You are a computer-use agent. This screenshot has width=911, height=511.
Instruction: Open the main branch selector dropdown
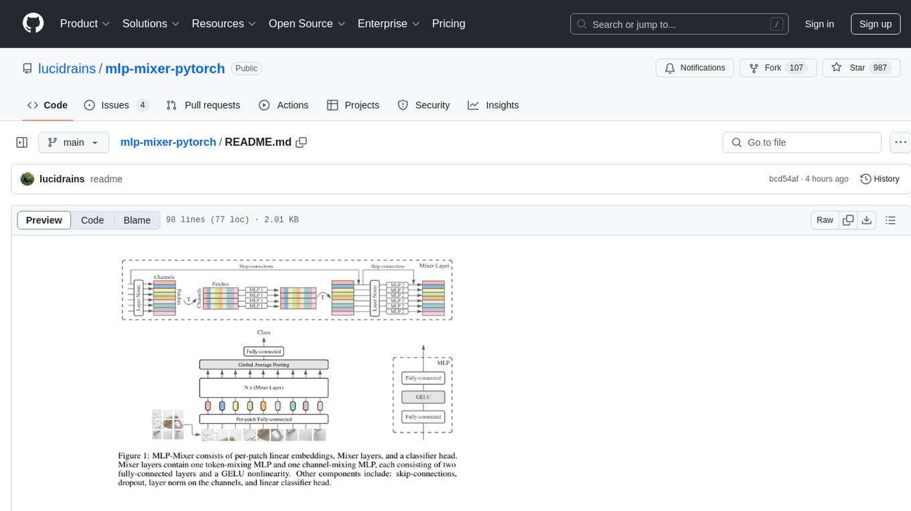pos(74,142)
